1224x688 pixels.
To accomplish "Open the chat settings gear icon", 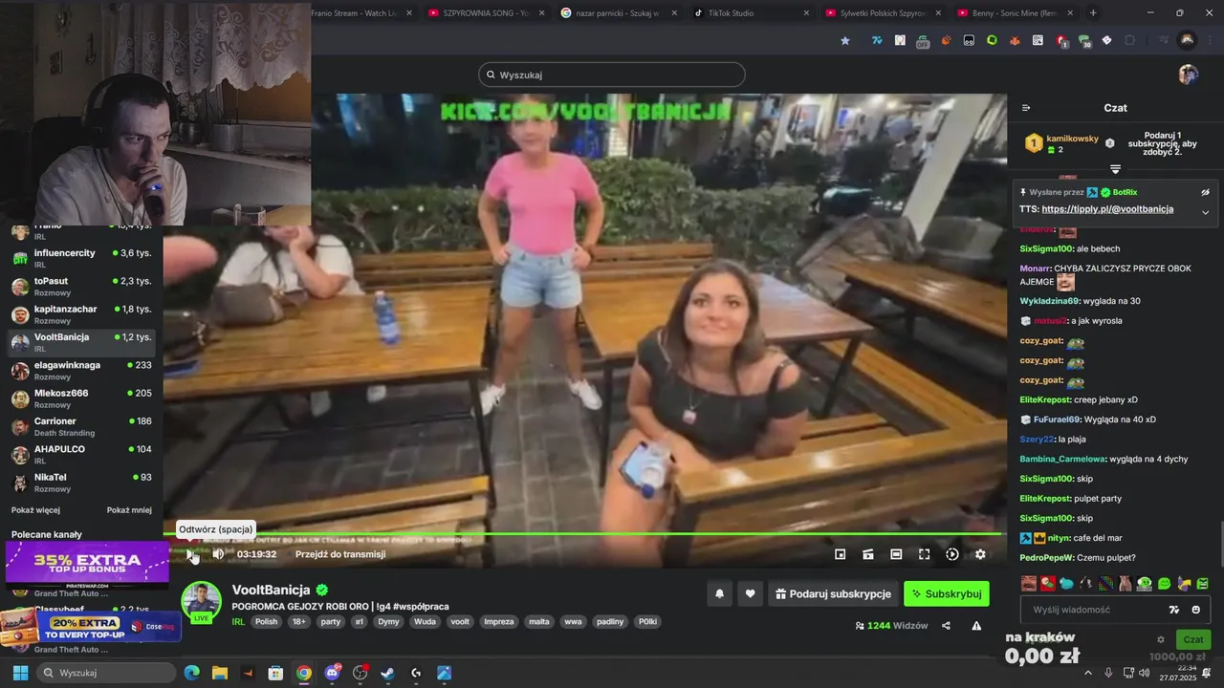I will [1161, 639].
